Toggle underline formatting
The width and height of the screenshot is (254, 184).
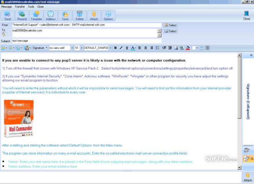point(127,48)
